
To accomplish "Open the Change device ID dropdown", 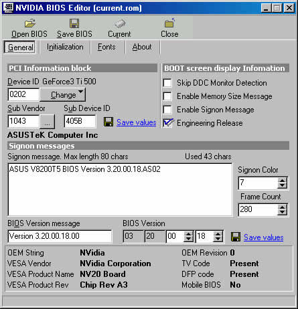I will click(x=63, y=95).
